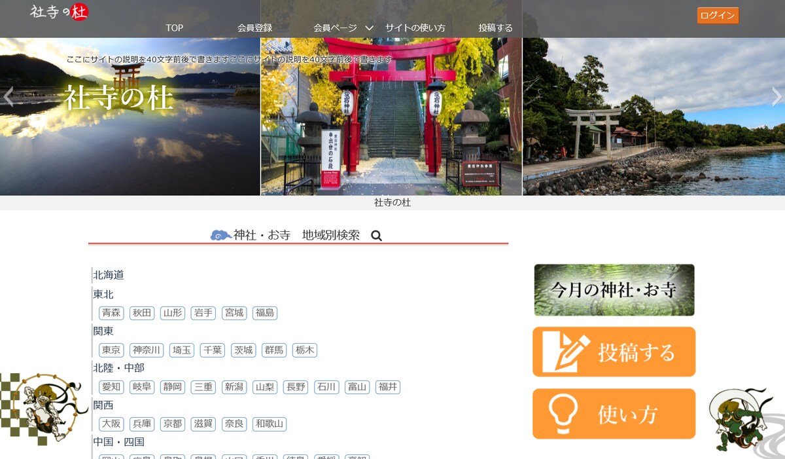785x459 pixels.
Task: Select the 愛知 prefecture tag
Action: pos(111,387)
